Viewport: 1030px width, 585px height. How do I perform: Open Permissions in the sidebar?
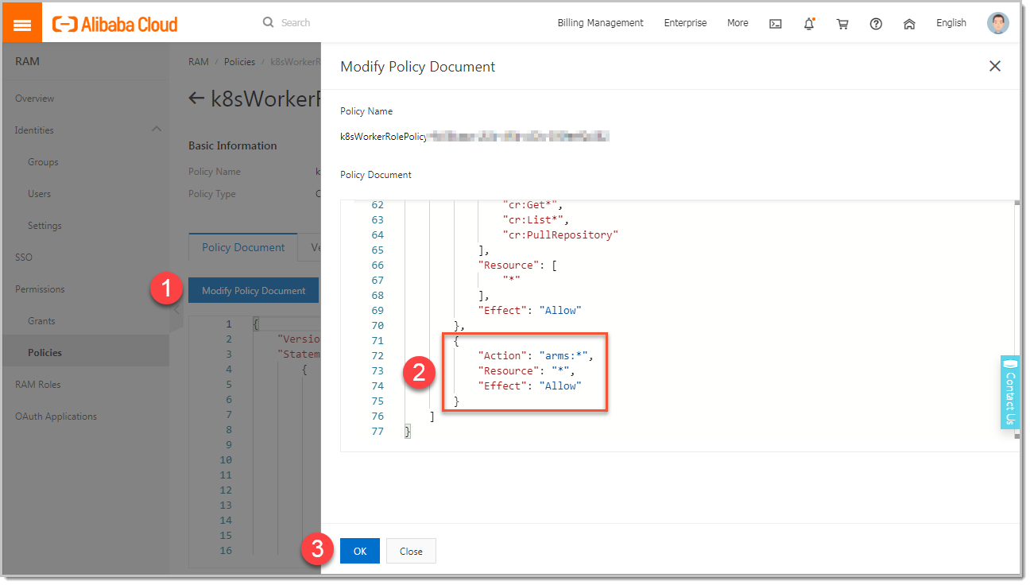click(40, 289)
